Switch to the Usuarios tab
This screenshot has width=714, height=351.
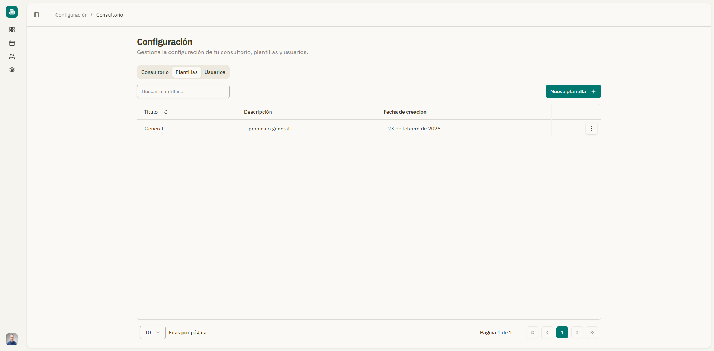(x=215, y=72)
